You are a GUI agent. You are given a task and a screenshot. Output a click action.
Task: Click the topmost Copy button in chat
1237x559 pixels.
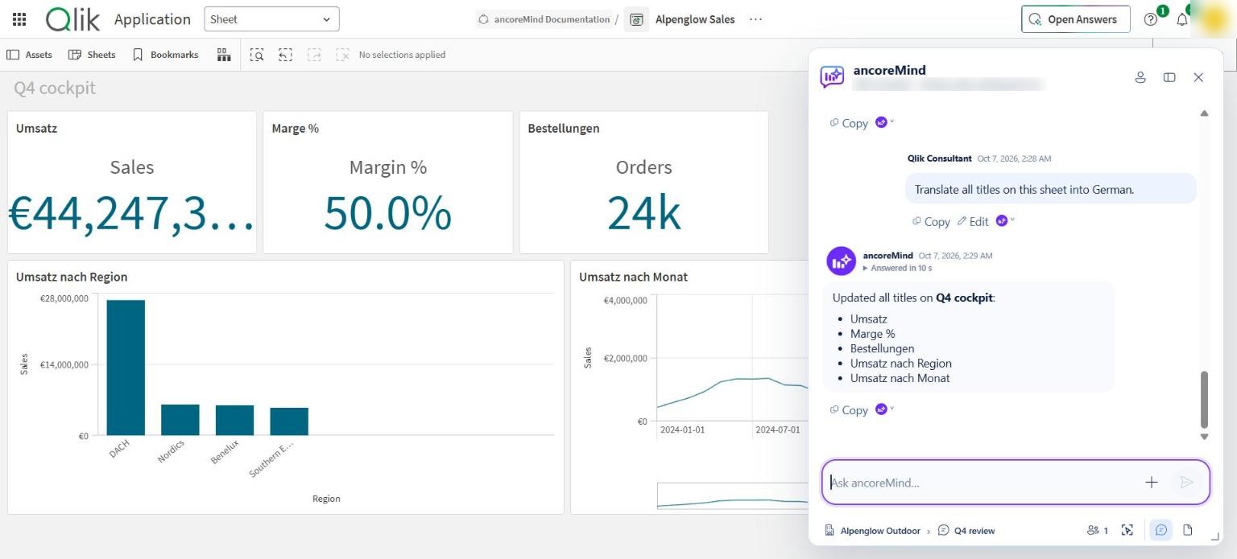(x=849, y=123)
